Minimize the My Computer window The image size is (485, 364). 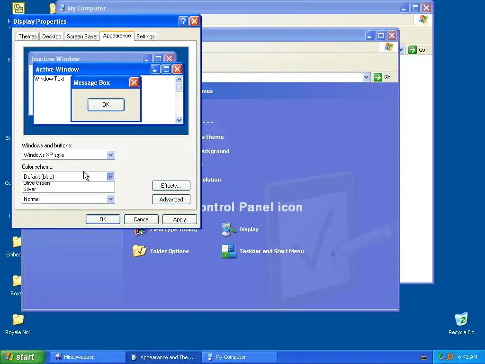point(404,8)
